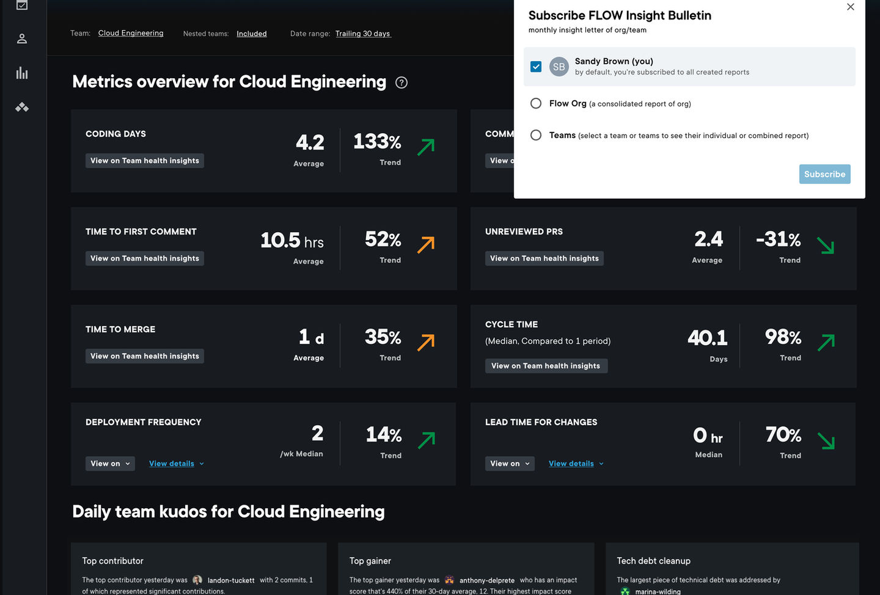View Unreviewed PRs on Team health insights

point(544,258)
